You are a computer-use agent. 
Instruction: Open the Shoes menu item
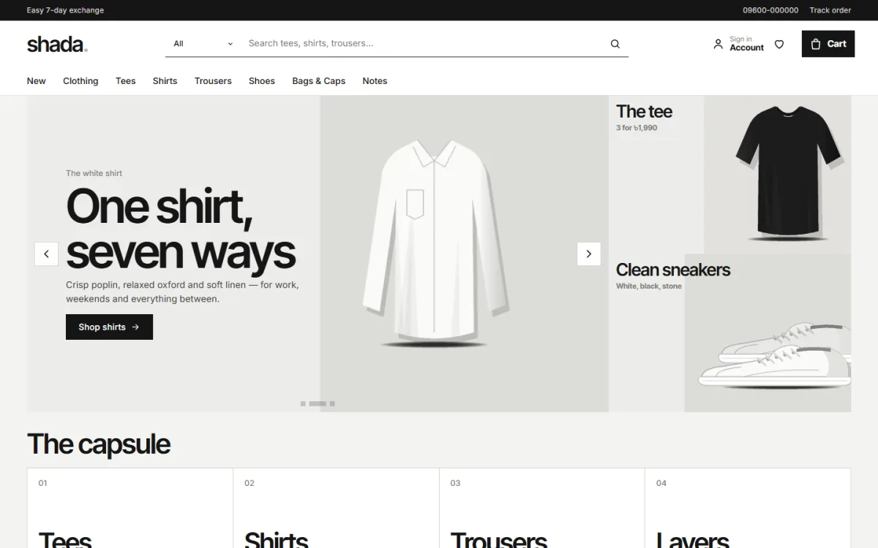point(262,81)
